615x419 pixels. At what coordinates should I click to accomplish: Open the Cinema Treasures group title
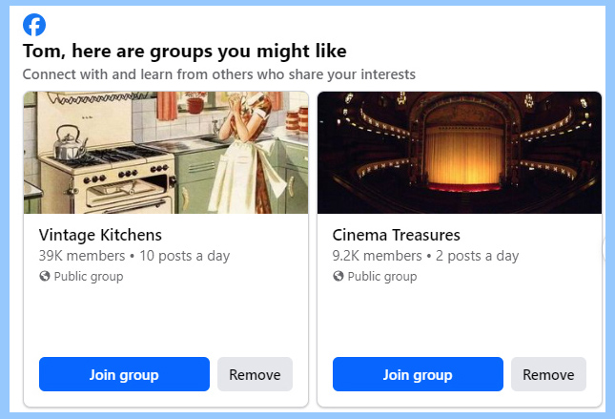tap(396, 235)
